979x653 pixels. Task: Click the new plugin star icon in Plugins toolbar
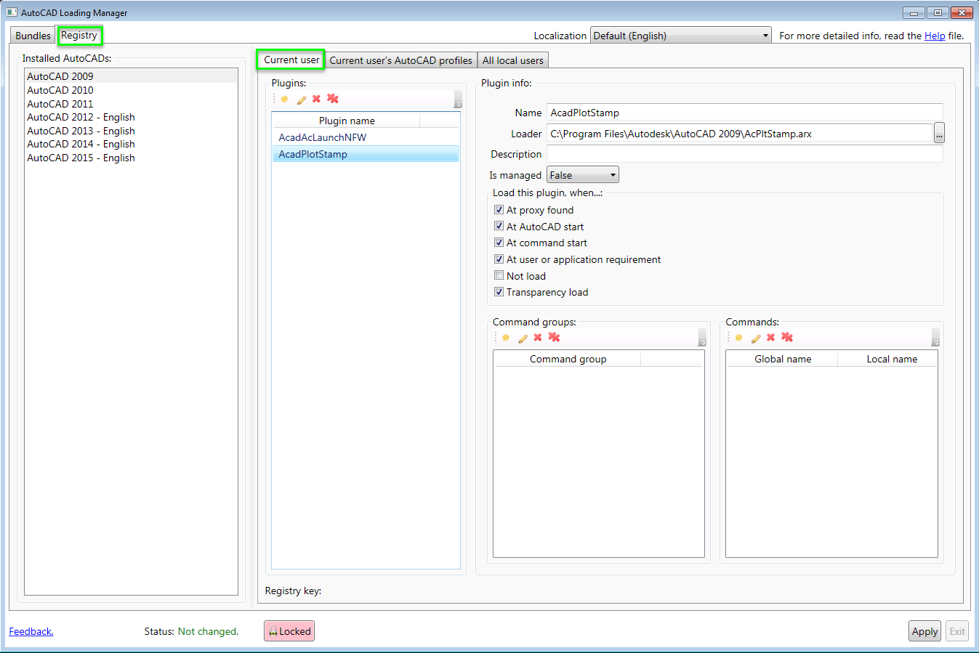tap(284, 100)
